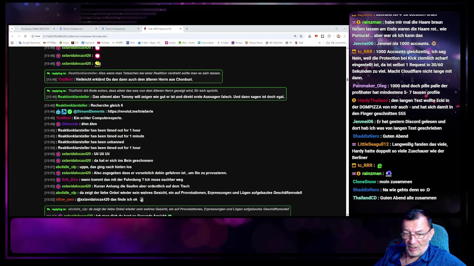Click 'Reaktionklarsteller has been unbanned' line
The height and width of the screenshot is (266, 474).
91,142
